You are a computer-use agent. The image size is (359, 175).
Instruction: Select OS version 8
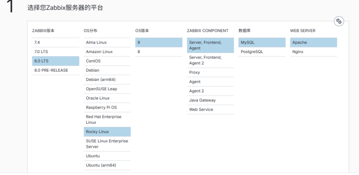point(159,52)
